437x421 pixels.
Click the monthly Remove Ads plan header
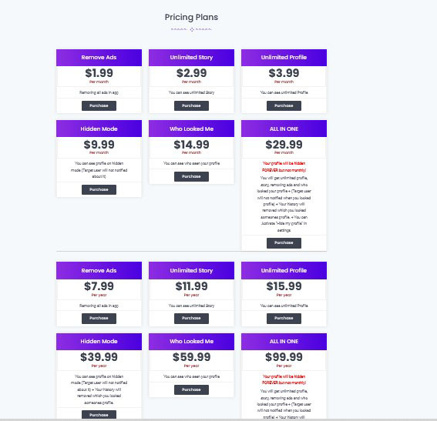[x=99, y=58]
